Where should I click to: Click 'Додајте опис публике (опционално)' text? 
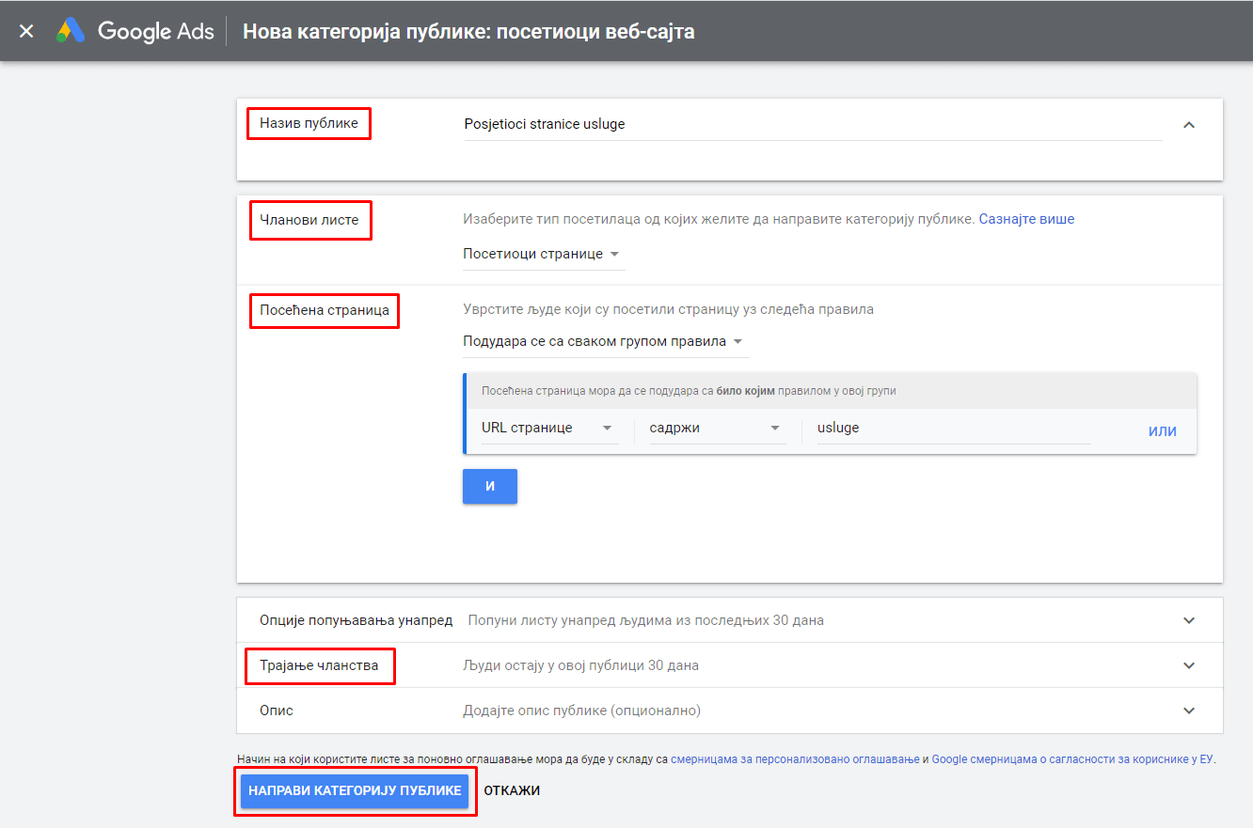pyautogui.click(x=581, y=711)
